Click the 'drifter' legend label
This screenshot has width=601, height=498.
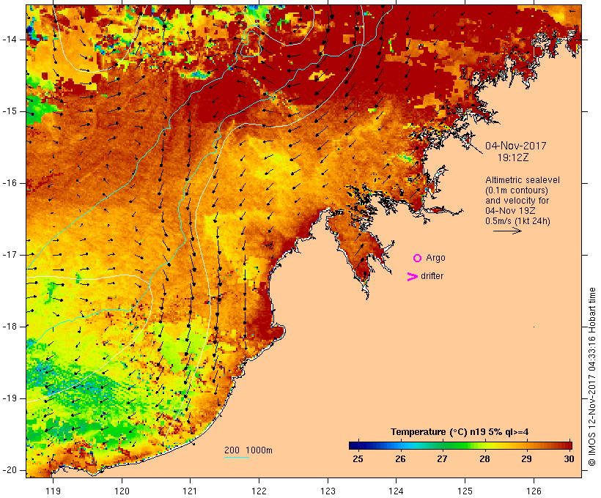click(x=432, y=276)
